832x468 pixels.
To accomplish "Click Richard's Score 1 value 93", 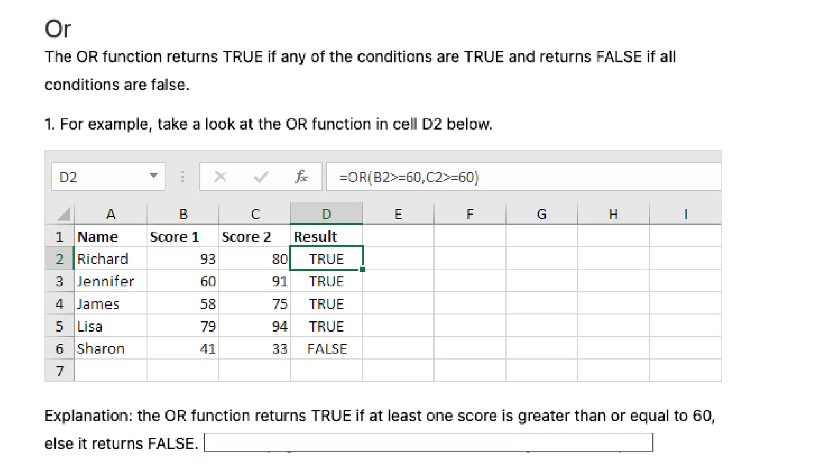I will click(x=183, y=258).
